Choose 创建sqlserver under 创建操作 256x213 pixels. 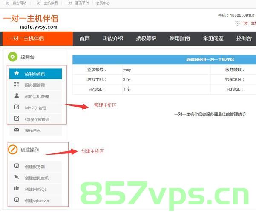[x=35, y=201]
